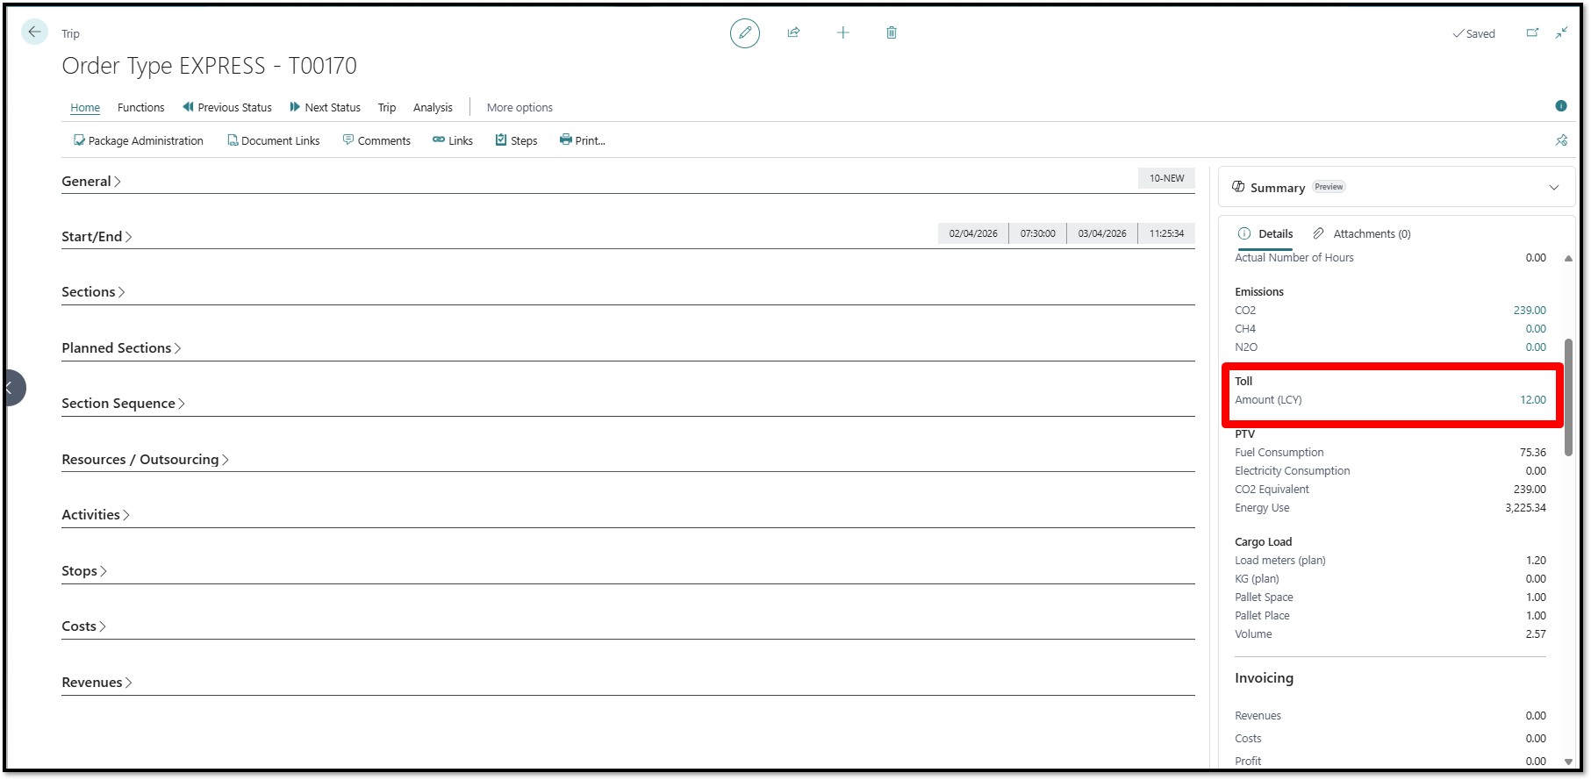
Task: Click start time 07:30:00
Action: [1037, 233]
